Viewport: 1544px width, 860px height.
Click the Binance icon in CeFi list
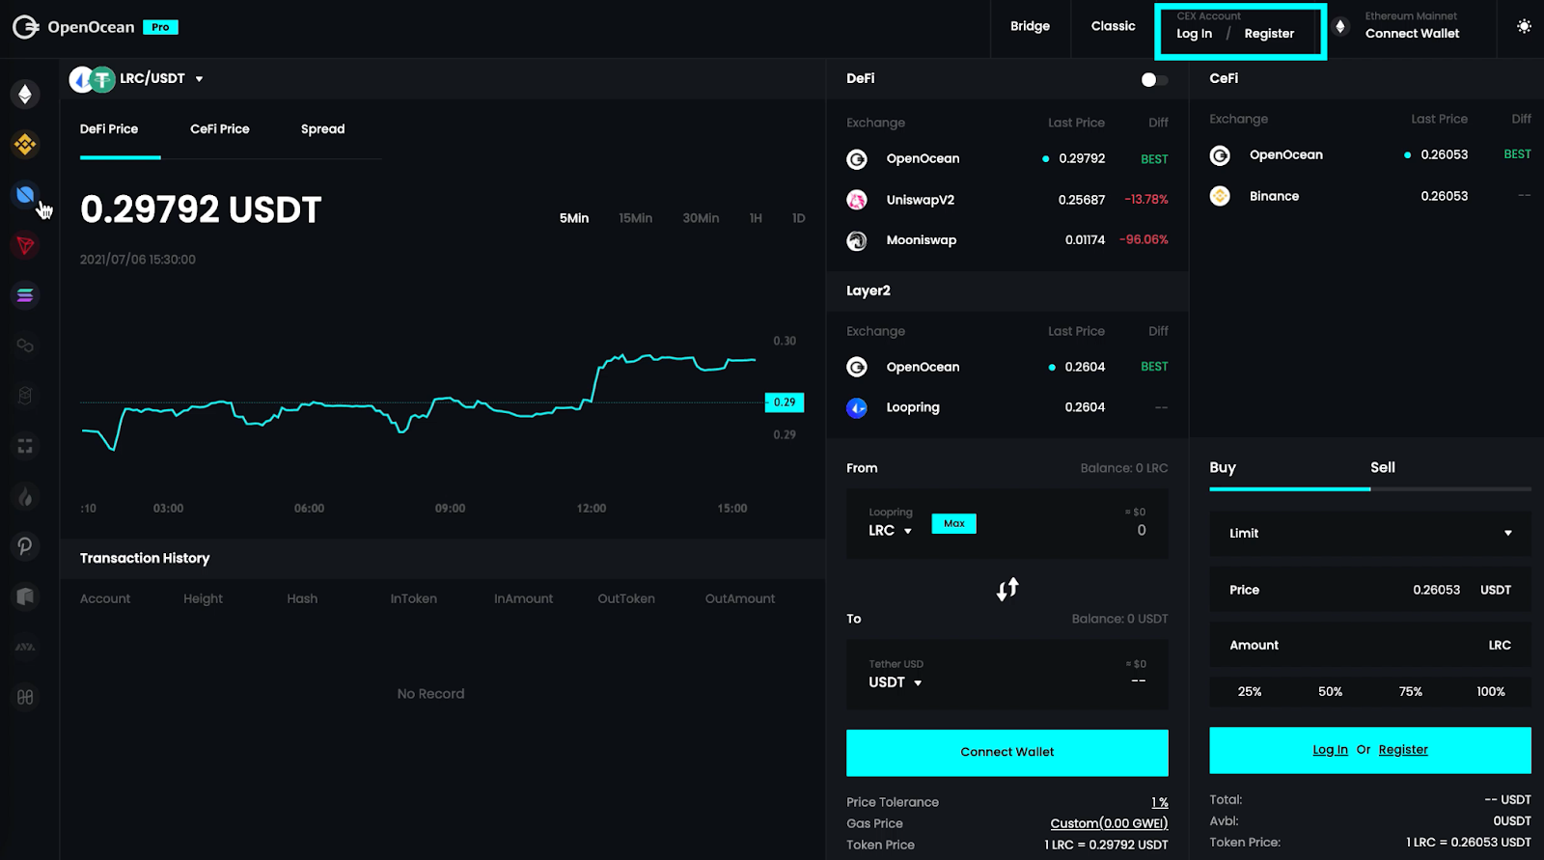pyautogui.click(x=1220, y=196)
